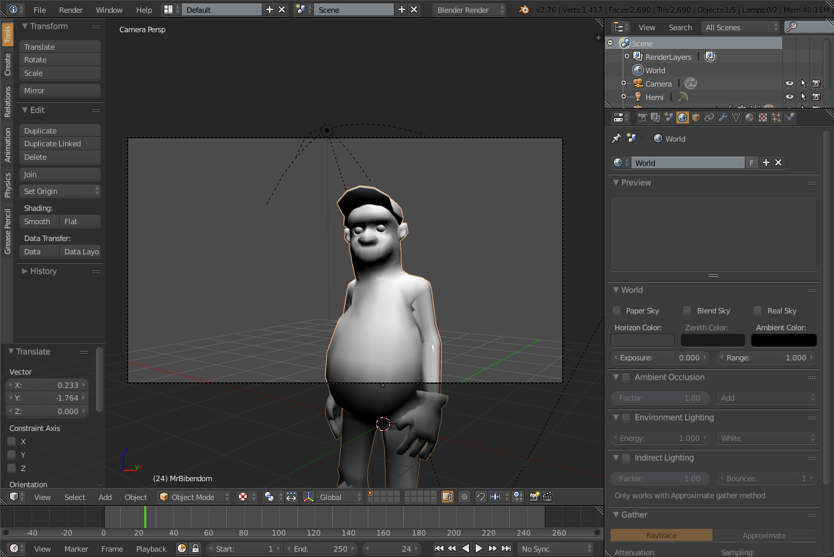This screenshot has width=834, height=557.
Task: Expand the Camera item in outliner
Action: [x=623, y=83]
